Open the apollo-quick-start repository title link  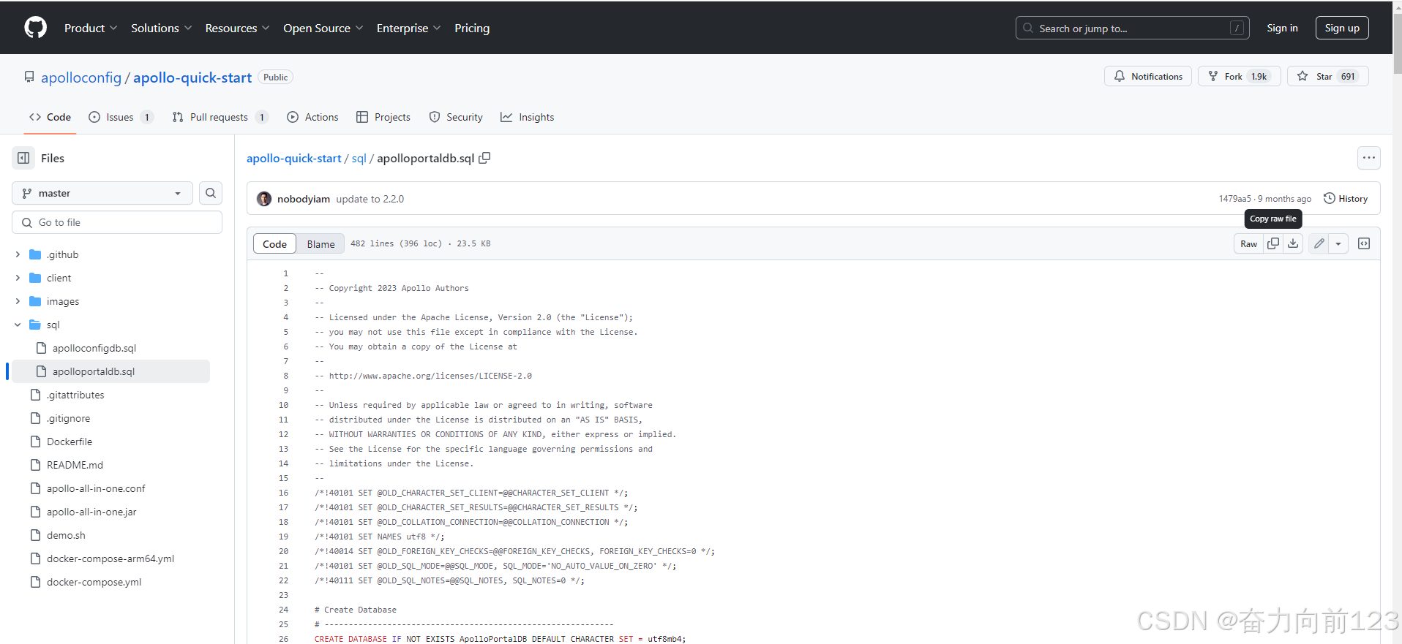192,77
